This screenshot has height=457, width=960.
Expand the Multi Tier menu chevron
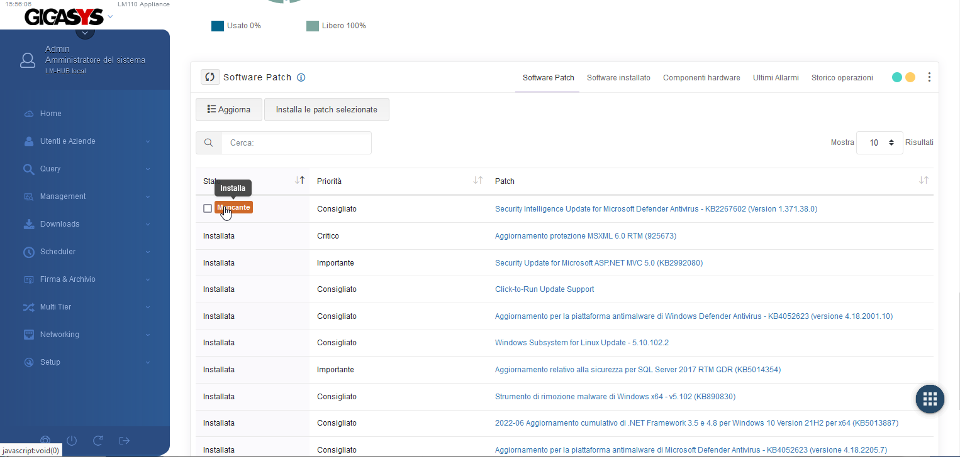[148, 307]
